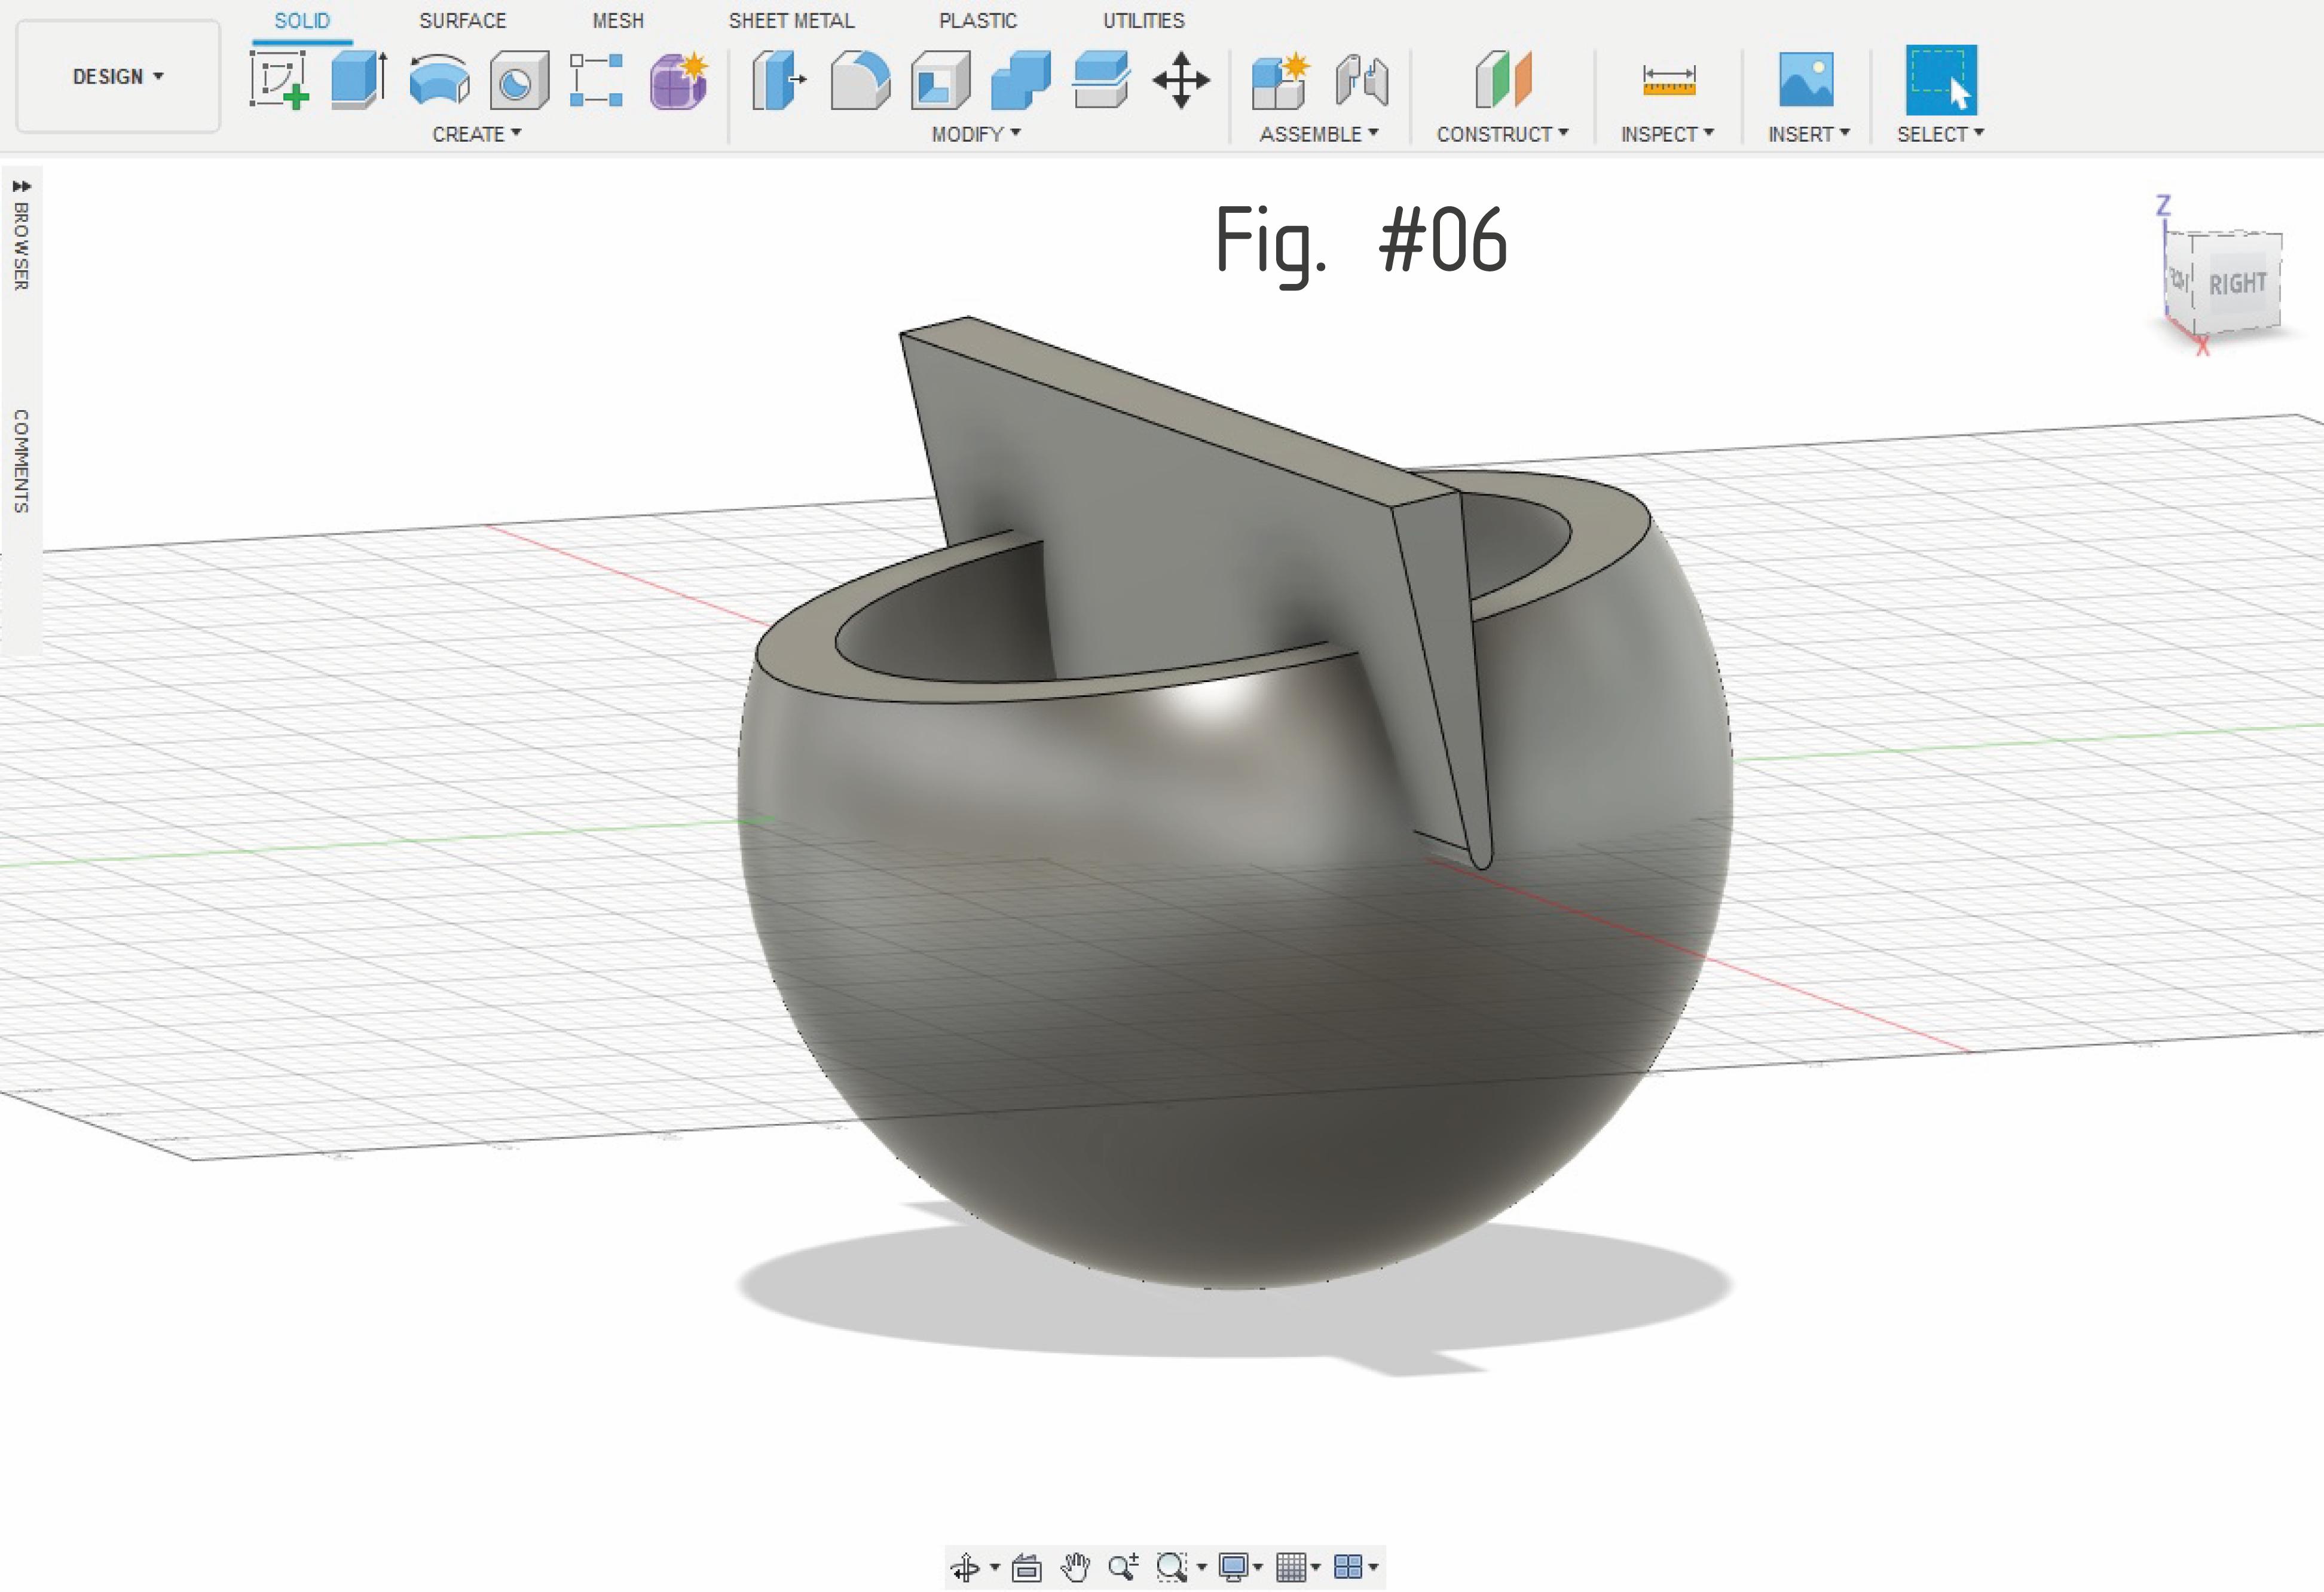Open the SELECT dropdown menu

[x=1941, y=134]
